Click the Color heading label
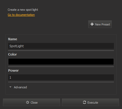Viewport: 122px width, 109px height. (12, 54)
